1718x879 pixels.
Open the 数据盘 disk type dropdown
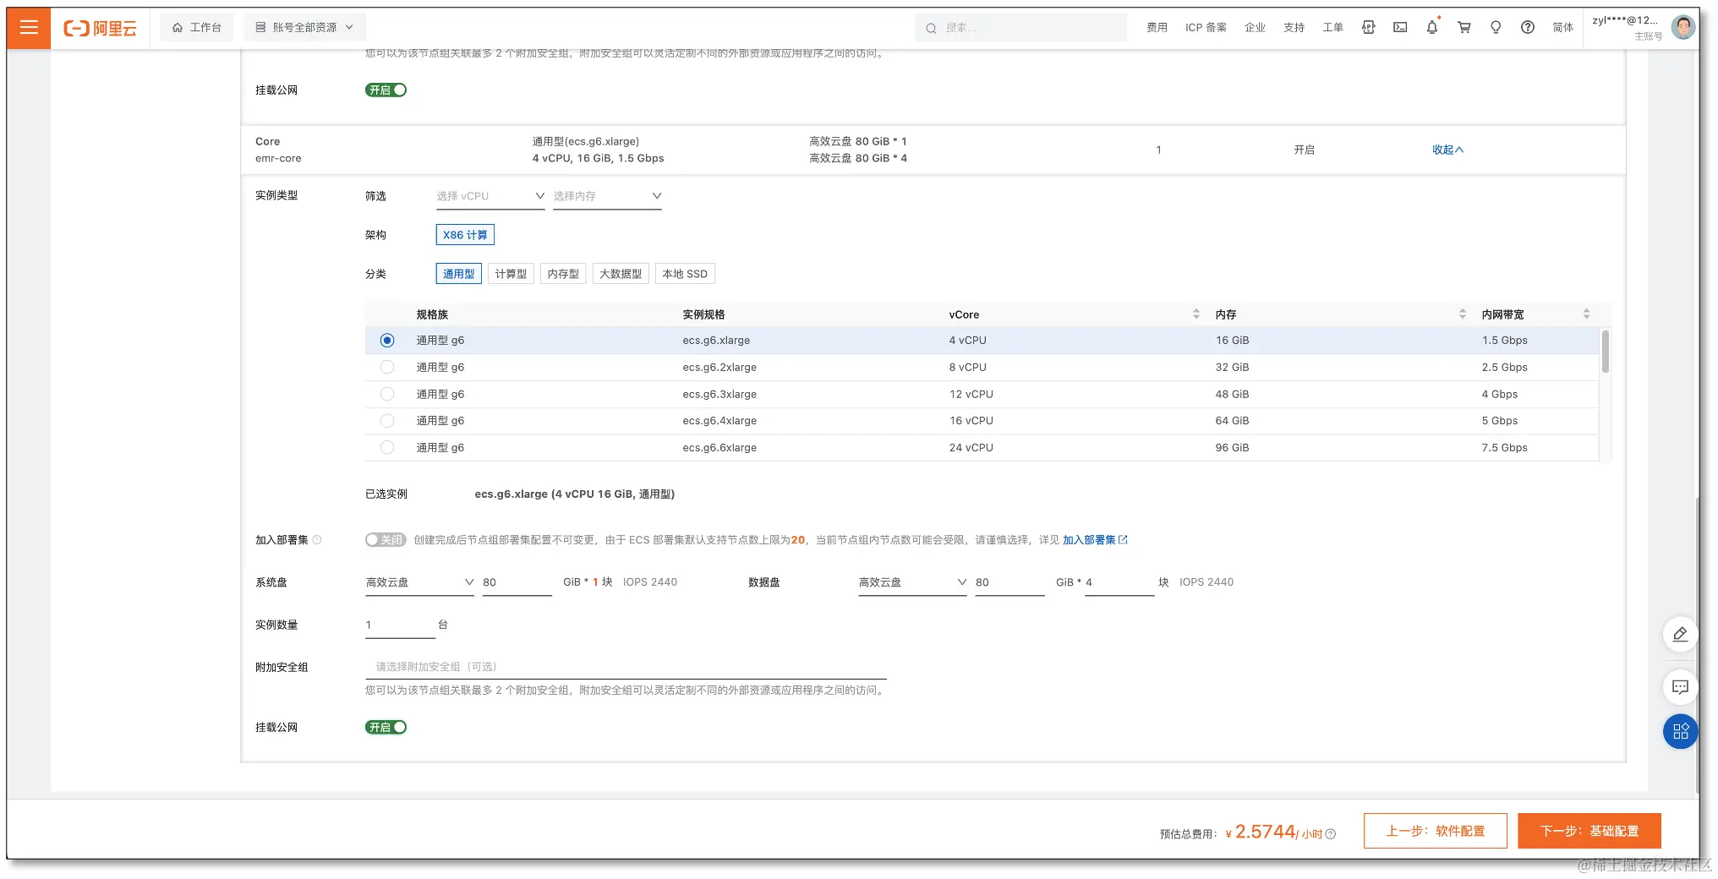tap(912, 582)
